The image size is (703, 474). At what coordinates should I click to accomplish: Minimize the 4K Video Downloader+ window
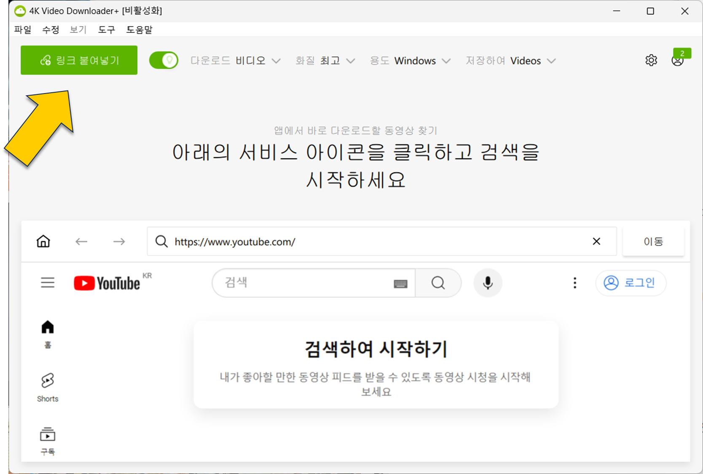coord(617,11)
